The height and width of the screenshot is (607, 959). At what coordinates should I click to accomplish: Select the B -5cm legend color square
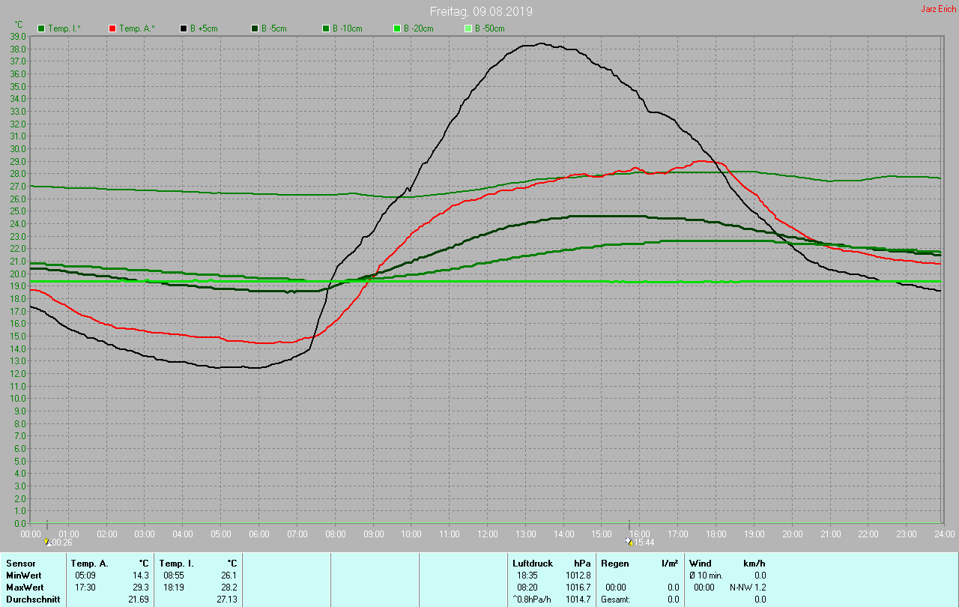coord(255,28)
